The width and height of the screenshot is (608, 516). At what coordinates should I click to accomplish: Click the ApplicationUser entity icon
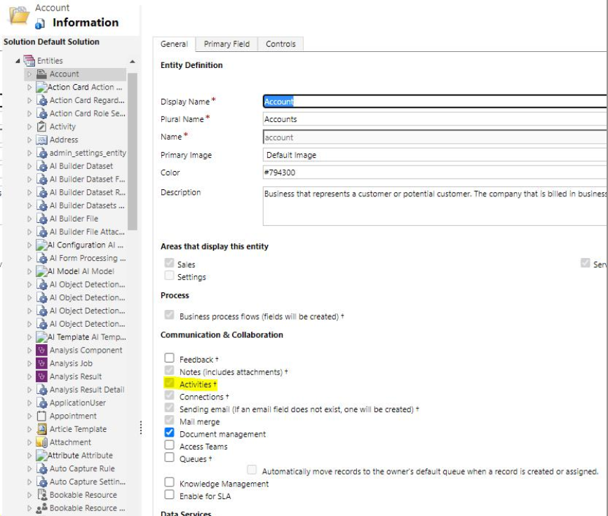click(41, 403)
